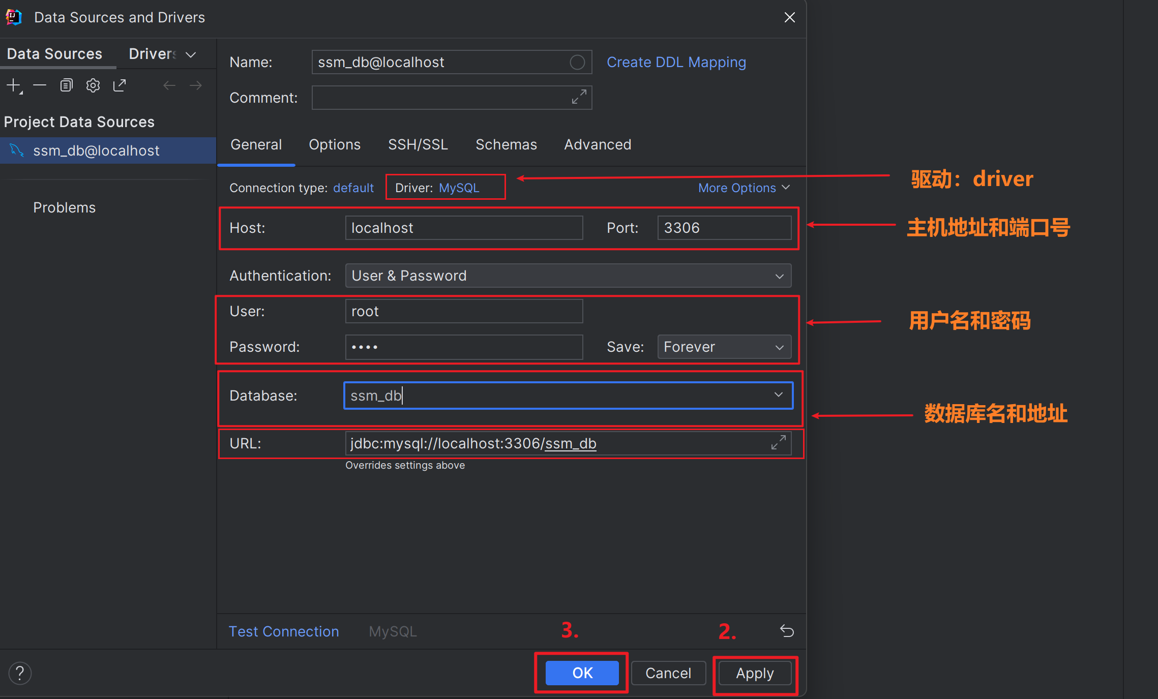This screenshot has width=1158, height=699.
Task: Expand the Database ssm_db dropdown arrow
Action: pos(778,395)
